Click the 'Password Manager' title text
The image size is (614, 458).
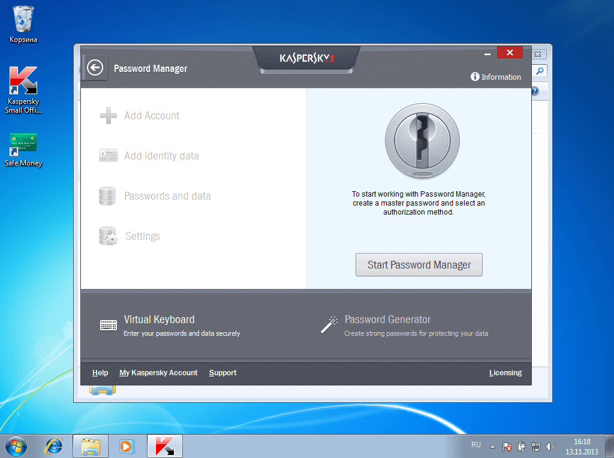pyautogui.click(x=151, y=68)
